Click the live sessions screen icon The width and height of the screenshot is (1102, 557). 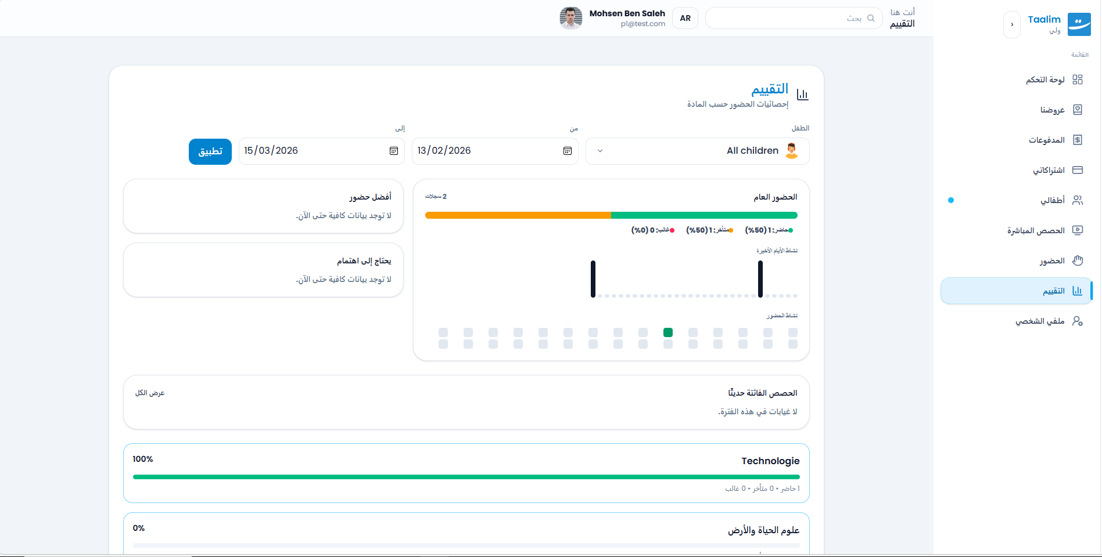[x=1077, y=230]
